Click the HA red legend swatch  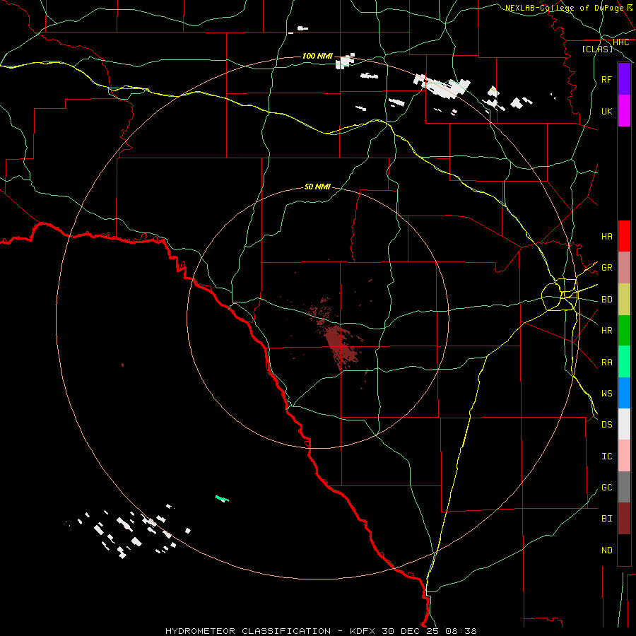[624, 236]
